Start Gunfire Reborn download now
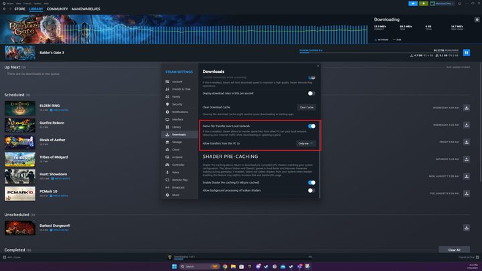Image resolution: width=482 pixels, height=271 pixels. click(x=467, y=125)
